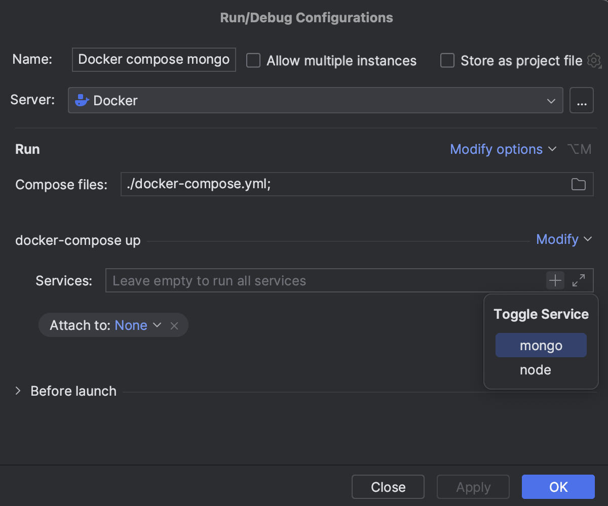608x506 pixels.
Task: Select node in Toggle Service menu
Action: pos(535,370)
